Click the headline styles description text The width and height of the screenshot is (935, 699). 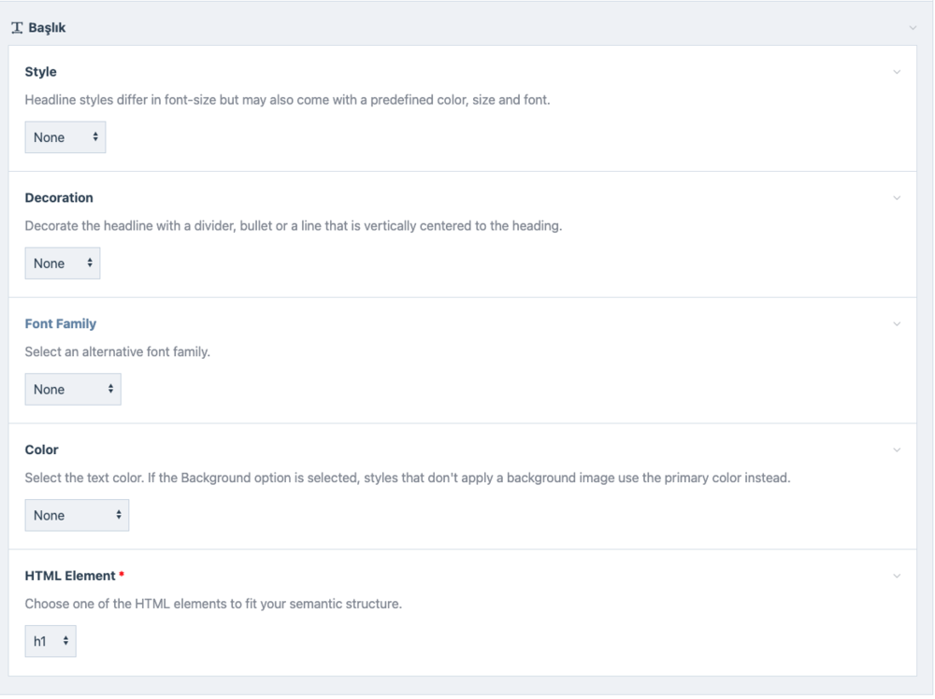(x=287, y=100)
